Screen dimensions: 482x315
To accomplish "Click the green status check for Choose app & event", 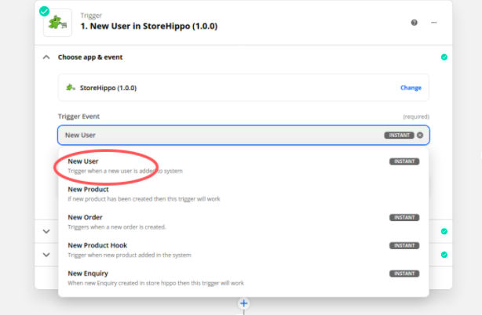I will 444,57.
